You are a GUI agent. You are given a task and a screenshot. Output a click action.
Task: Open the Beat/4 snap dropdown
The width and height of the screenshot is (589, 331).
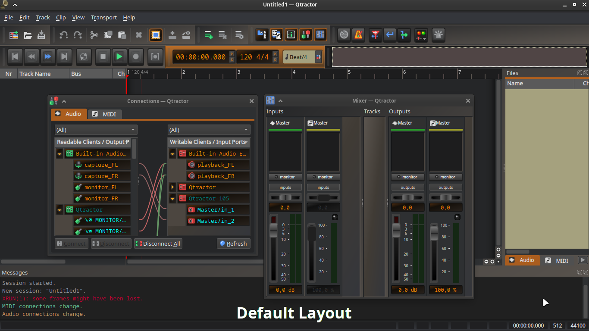[x=303, y=57]
